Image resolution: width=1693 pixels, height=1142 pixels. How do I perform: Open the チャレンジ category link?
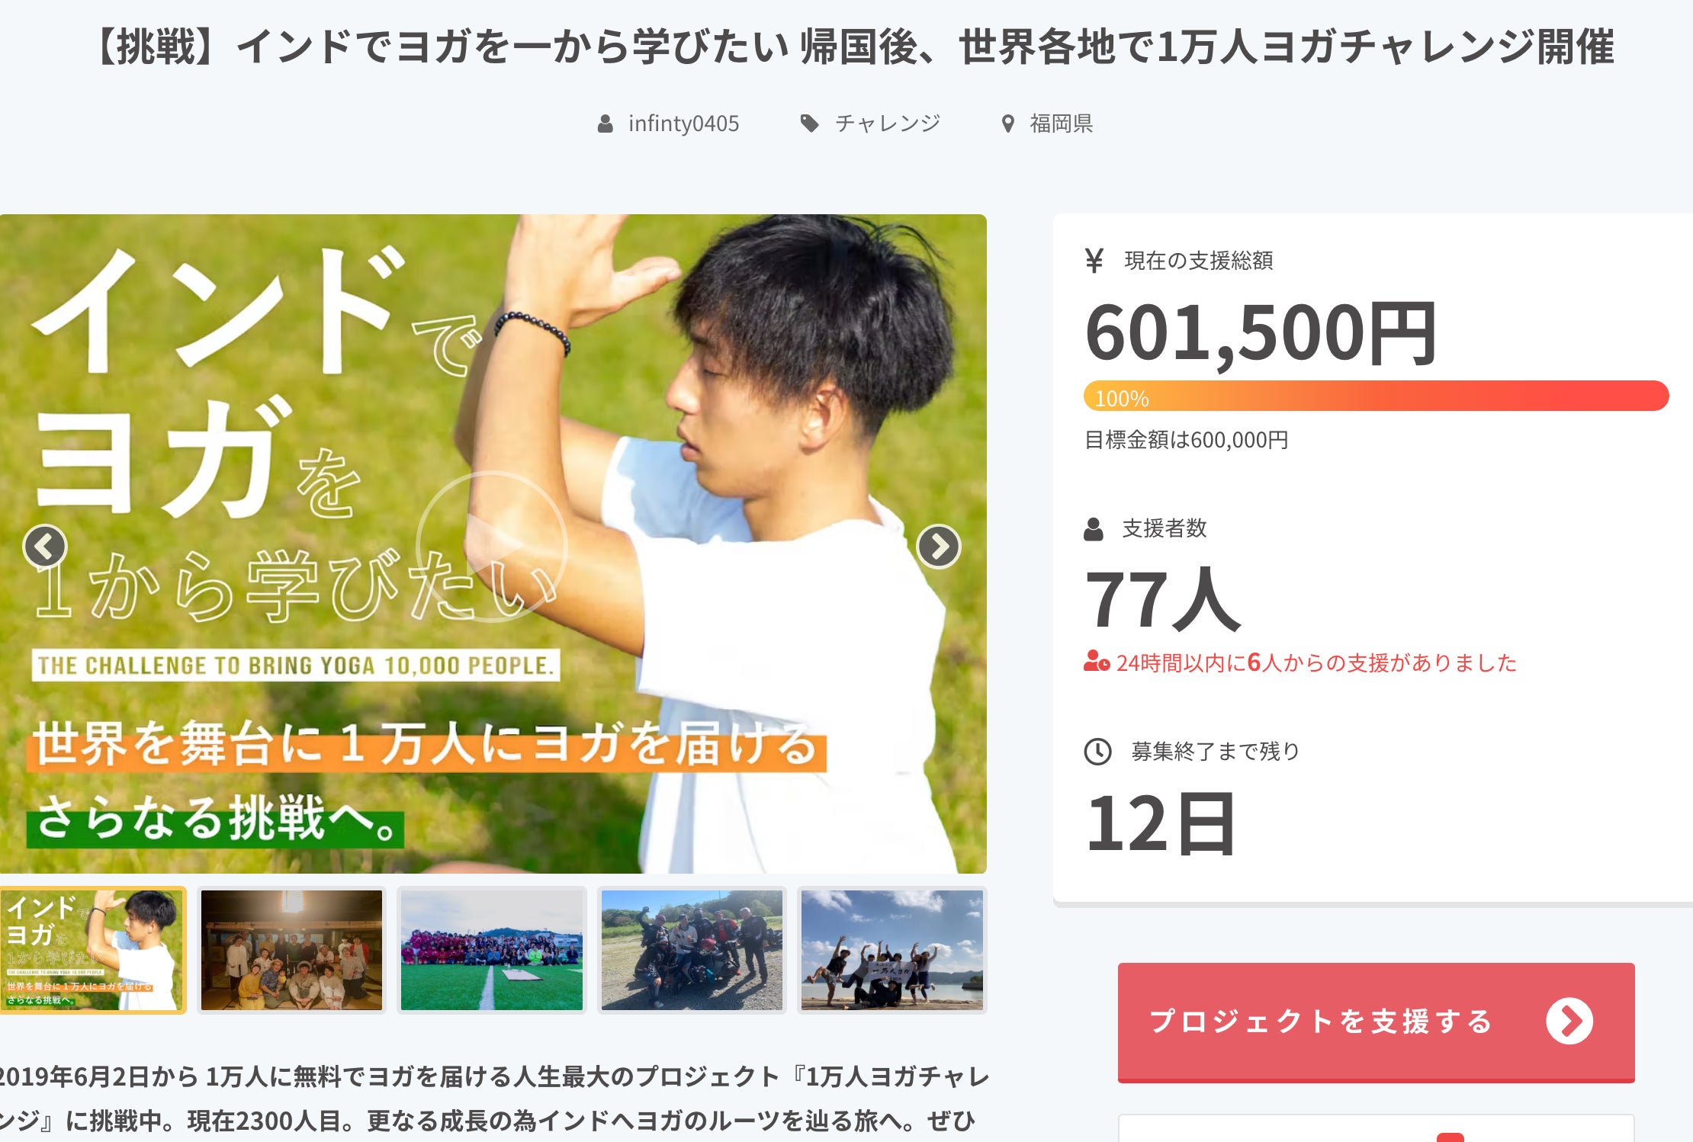(888, 124)
